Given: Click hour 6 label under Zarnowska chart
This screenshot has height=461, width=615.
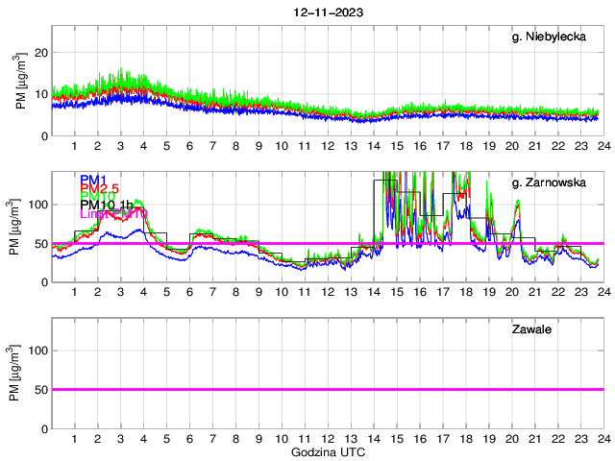Looking at the screenshot, I should pos(190,292).
